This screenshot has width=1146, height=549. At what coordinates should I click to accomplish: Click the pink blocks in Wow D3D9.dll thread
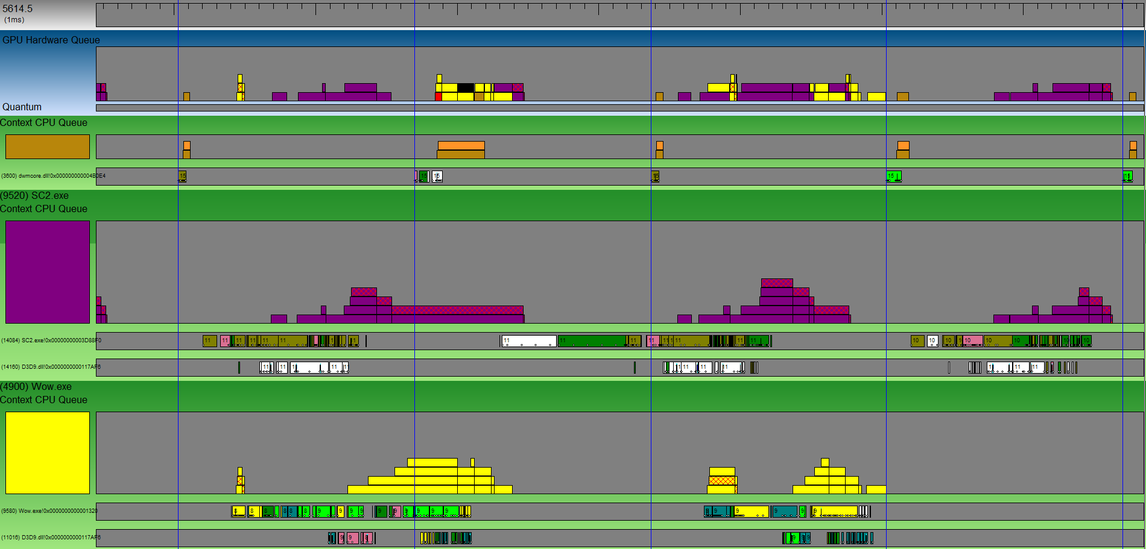click(352, 538)
